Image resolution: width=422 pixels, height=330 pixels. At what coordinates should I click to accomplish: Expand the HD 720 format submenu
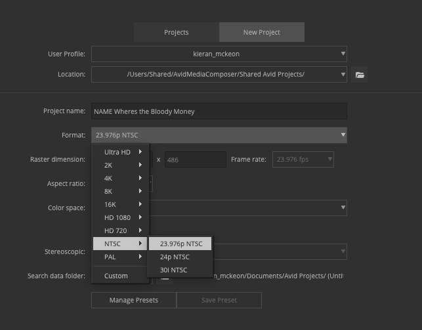click(x=120, y=230)
